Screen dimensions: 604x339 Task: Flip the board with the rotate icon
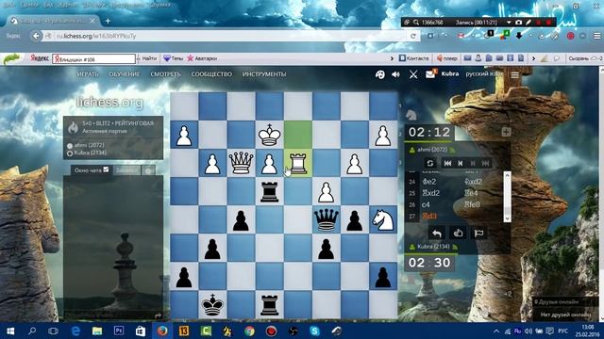[430, 163]
